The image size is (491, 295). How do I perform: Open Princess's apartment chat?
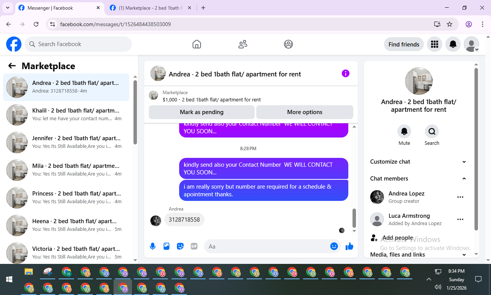coord(66,198)
